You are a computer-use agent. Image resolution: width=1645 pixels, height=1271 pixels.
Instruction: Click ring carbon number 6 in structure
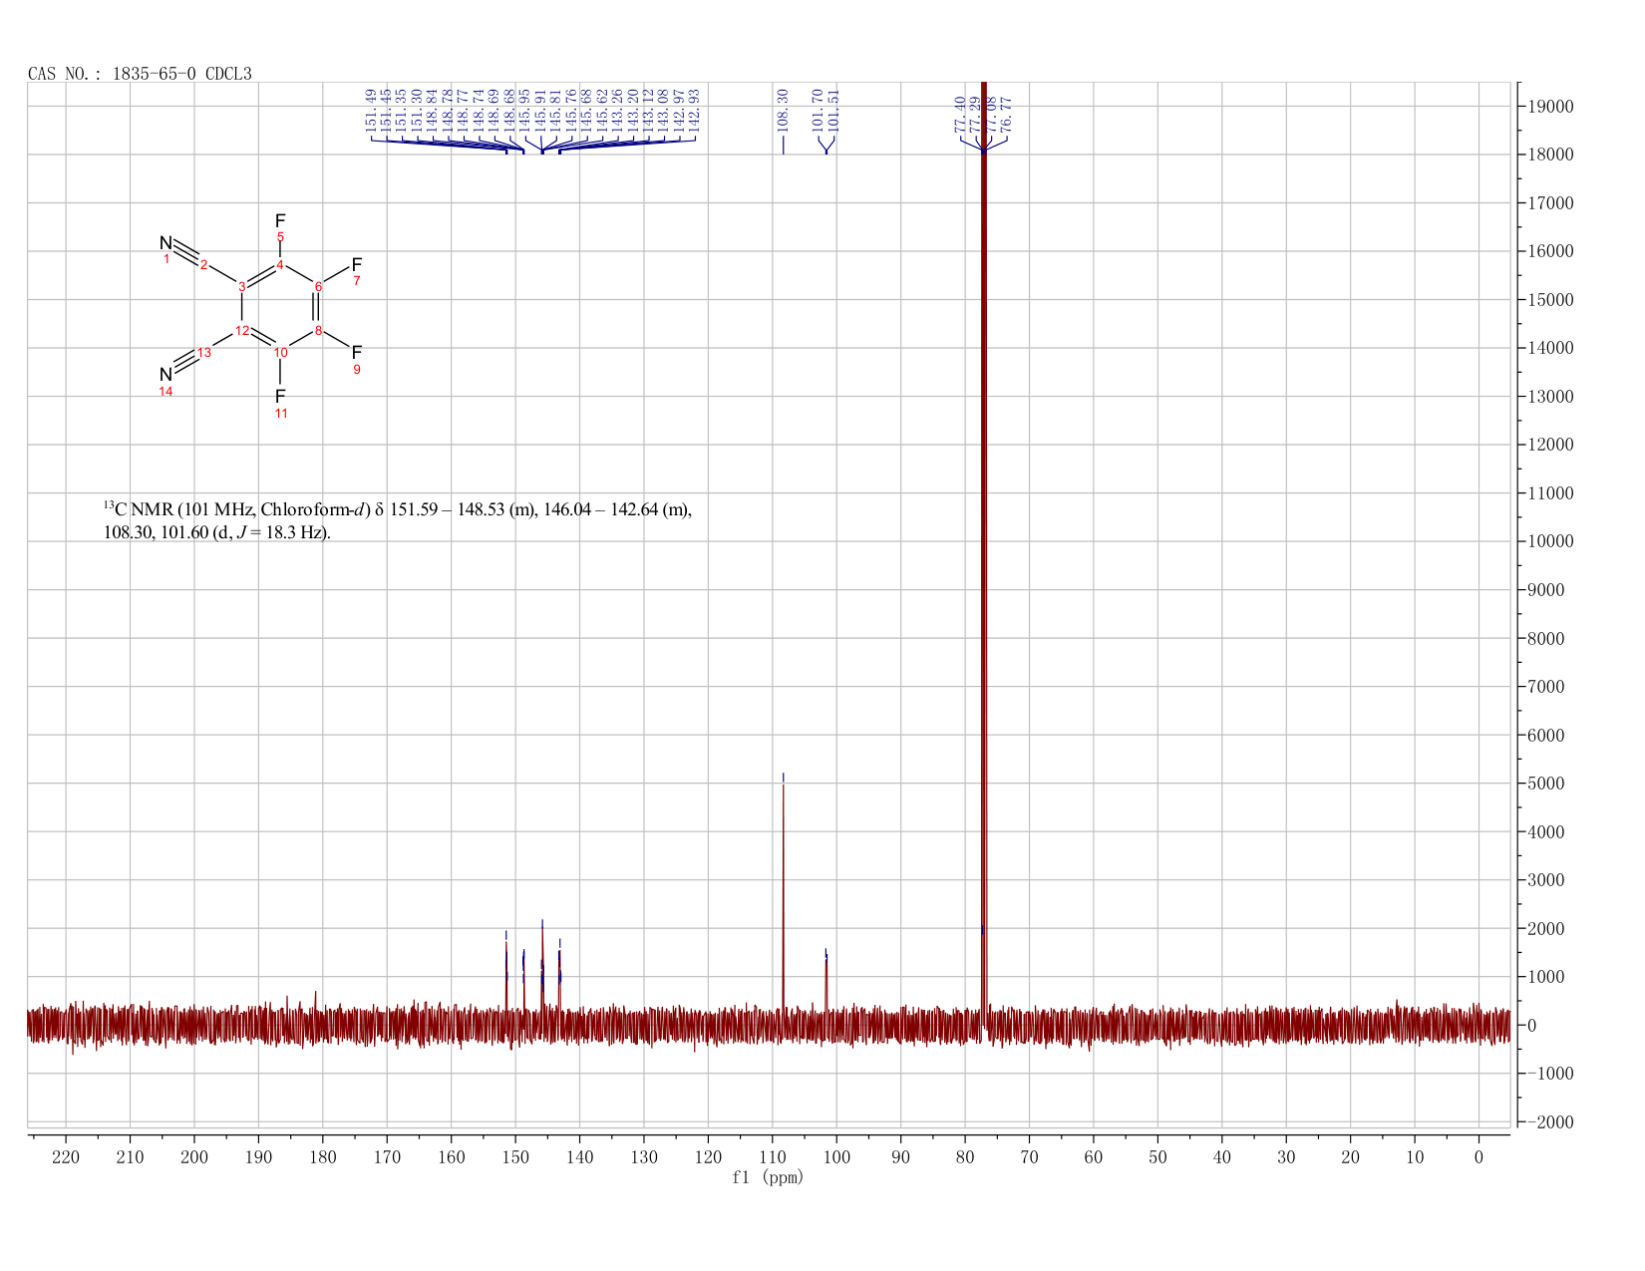pos(318,287)
